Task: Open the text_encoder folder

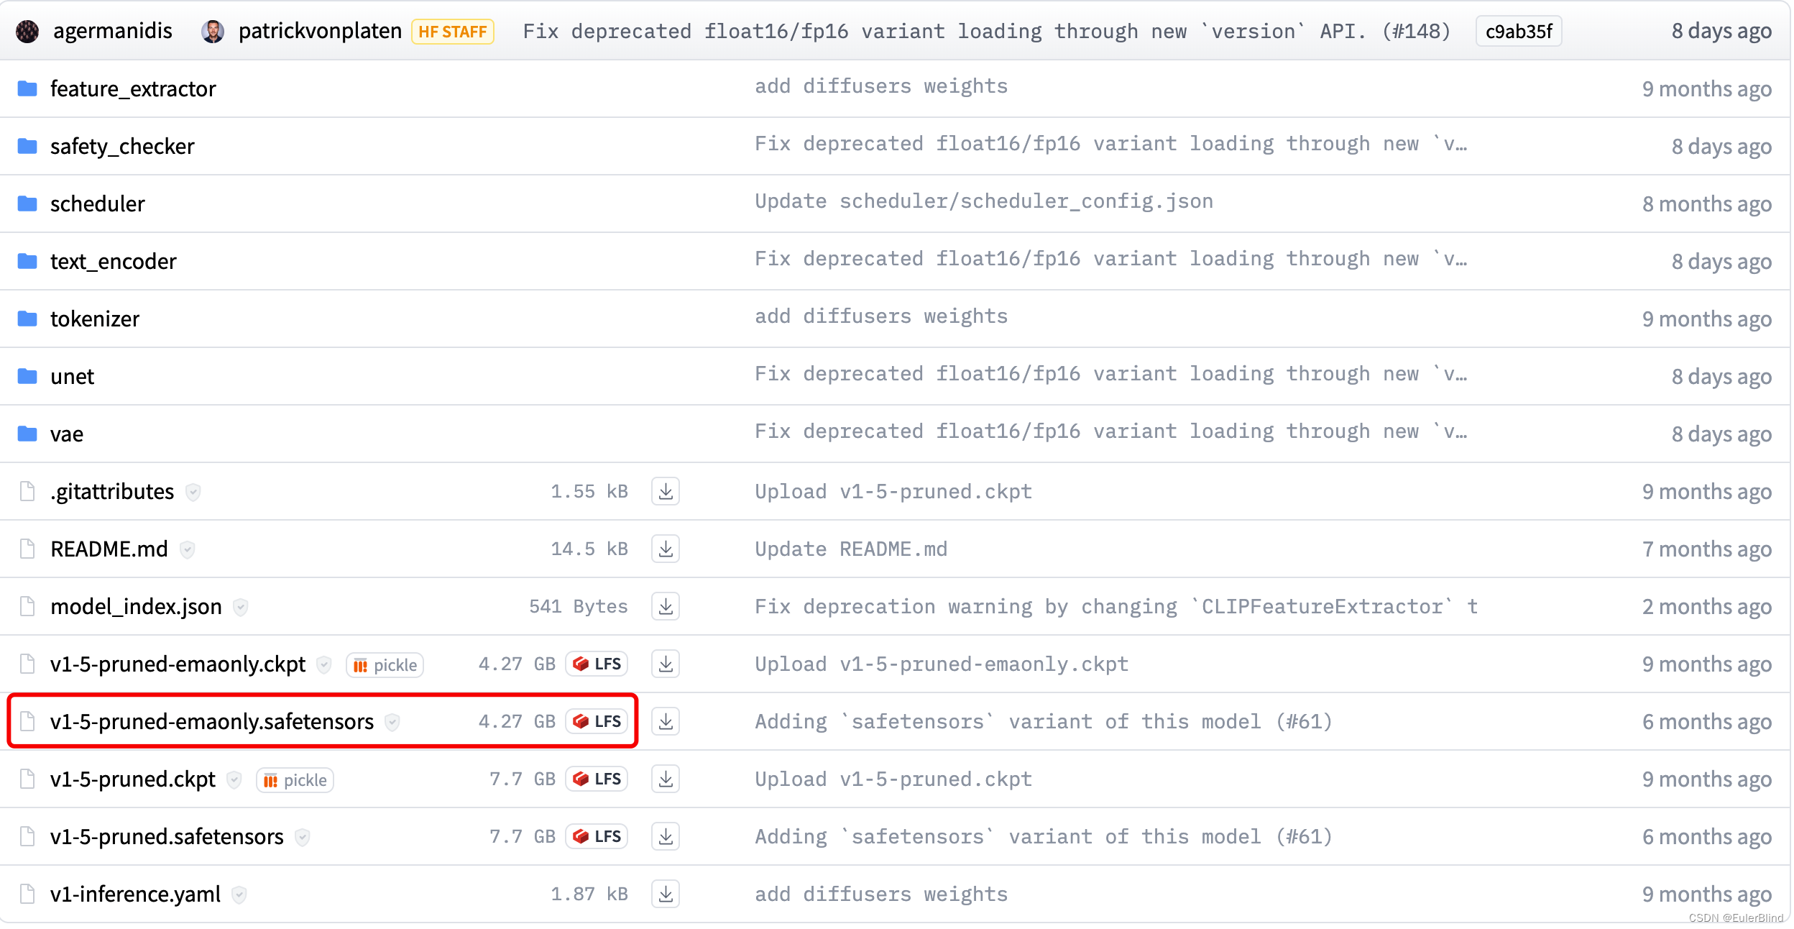Action: coord(113,260)
